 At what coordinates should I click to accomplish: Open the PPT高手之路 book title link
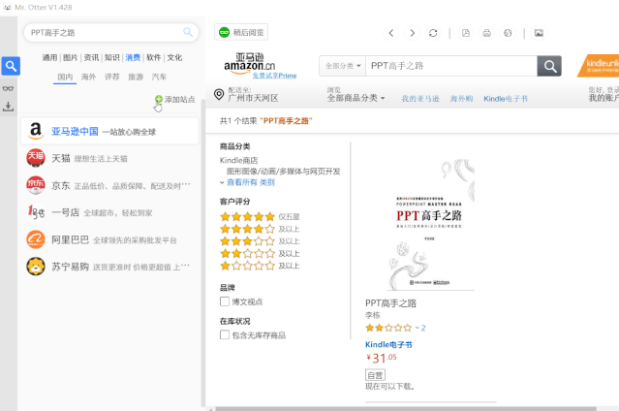[x=390, y=303]
